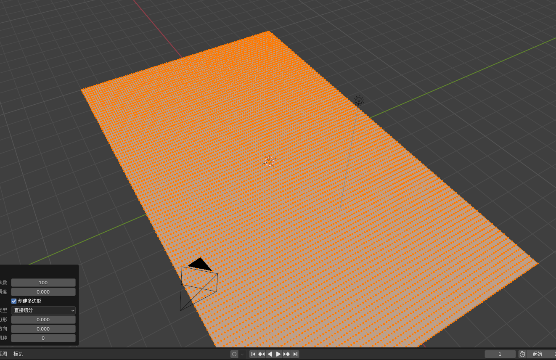The width and height of the screenshot is (556, 360).
Task: Click the cut count field showing 100
Action: (43, 283)
